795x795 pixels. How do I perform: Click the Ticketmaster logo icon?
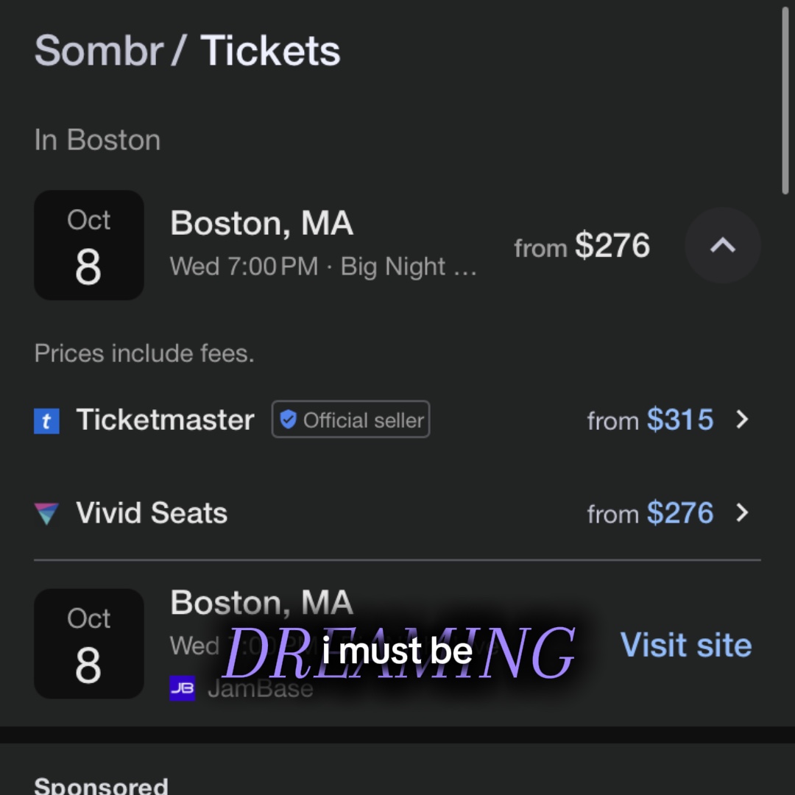pyautogui.click(x=46, y=421)
